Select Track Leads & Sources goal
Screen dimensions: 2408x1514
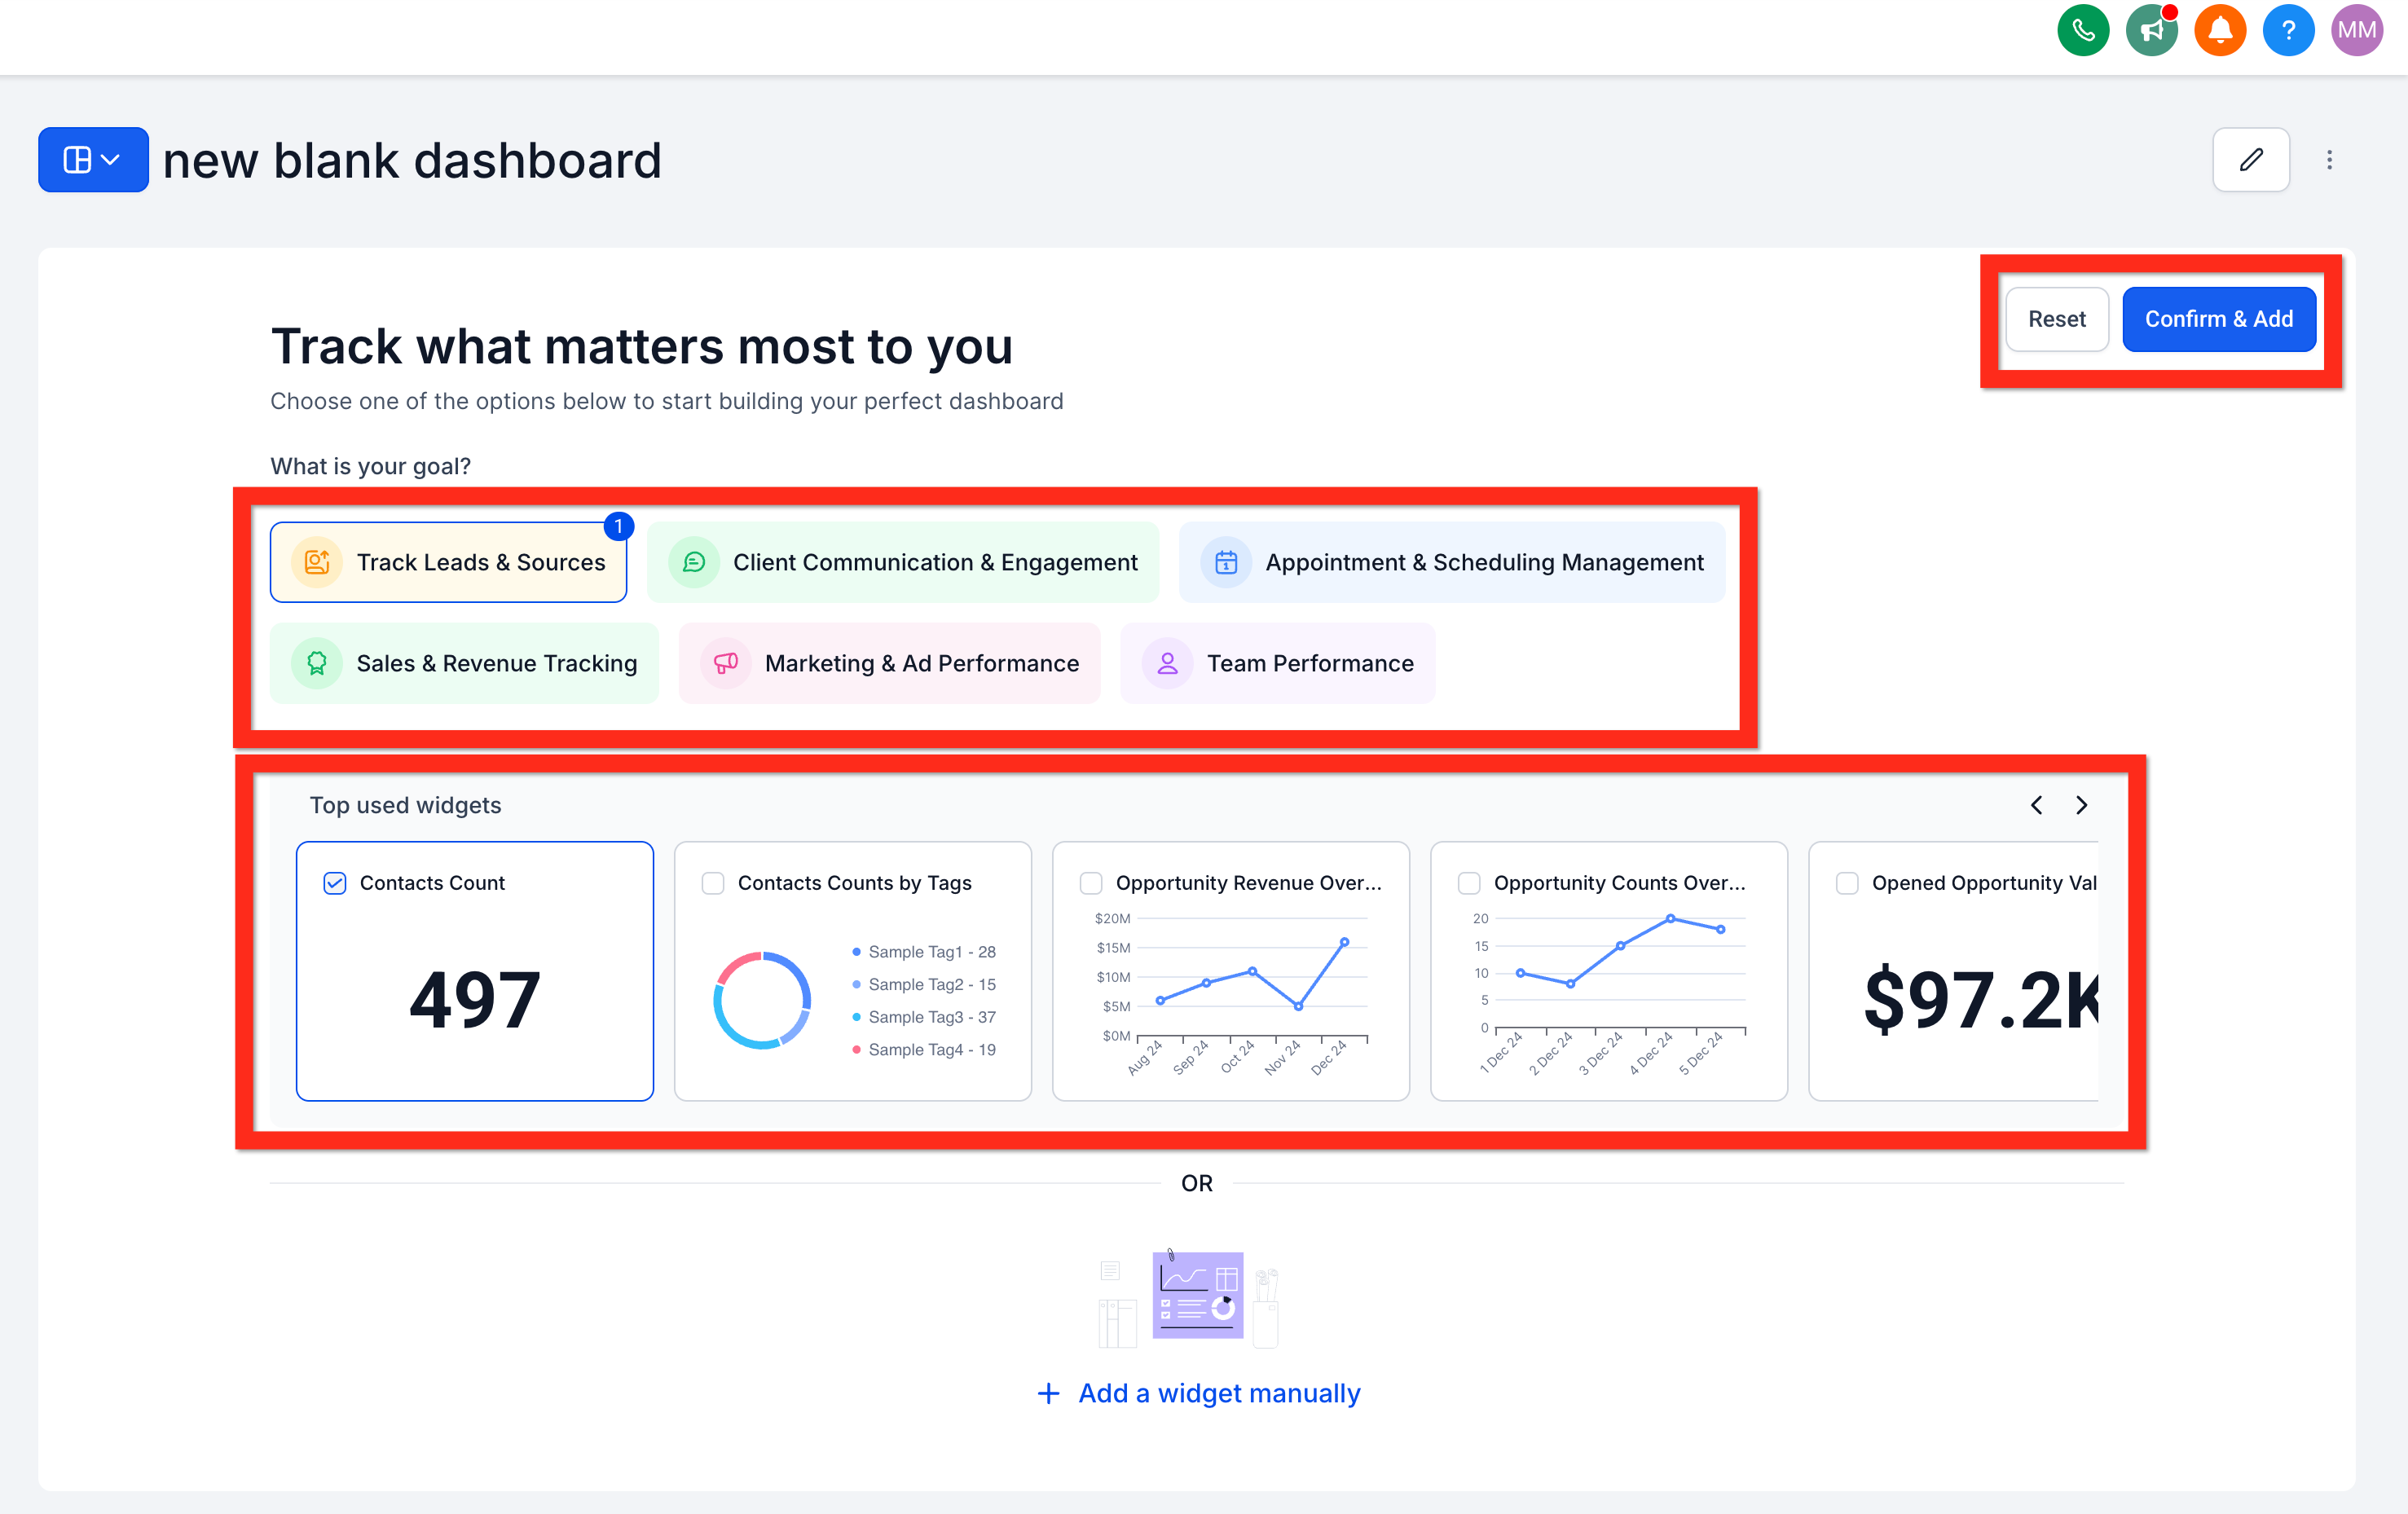[x=449, y=562]
